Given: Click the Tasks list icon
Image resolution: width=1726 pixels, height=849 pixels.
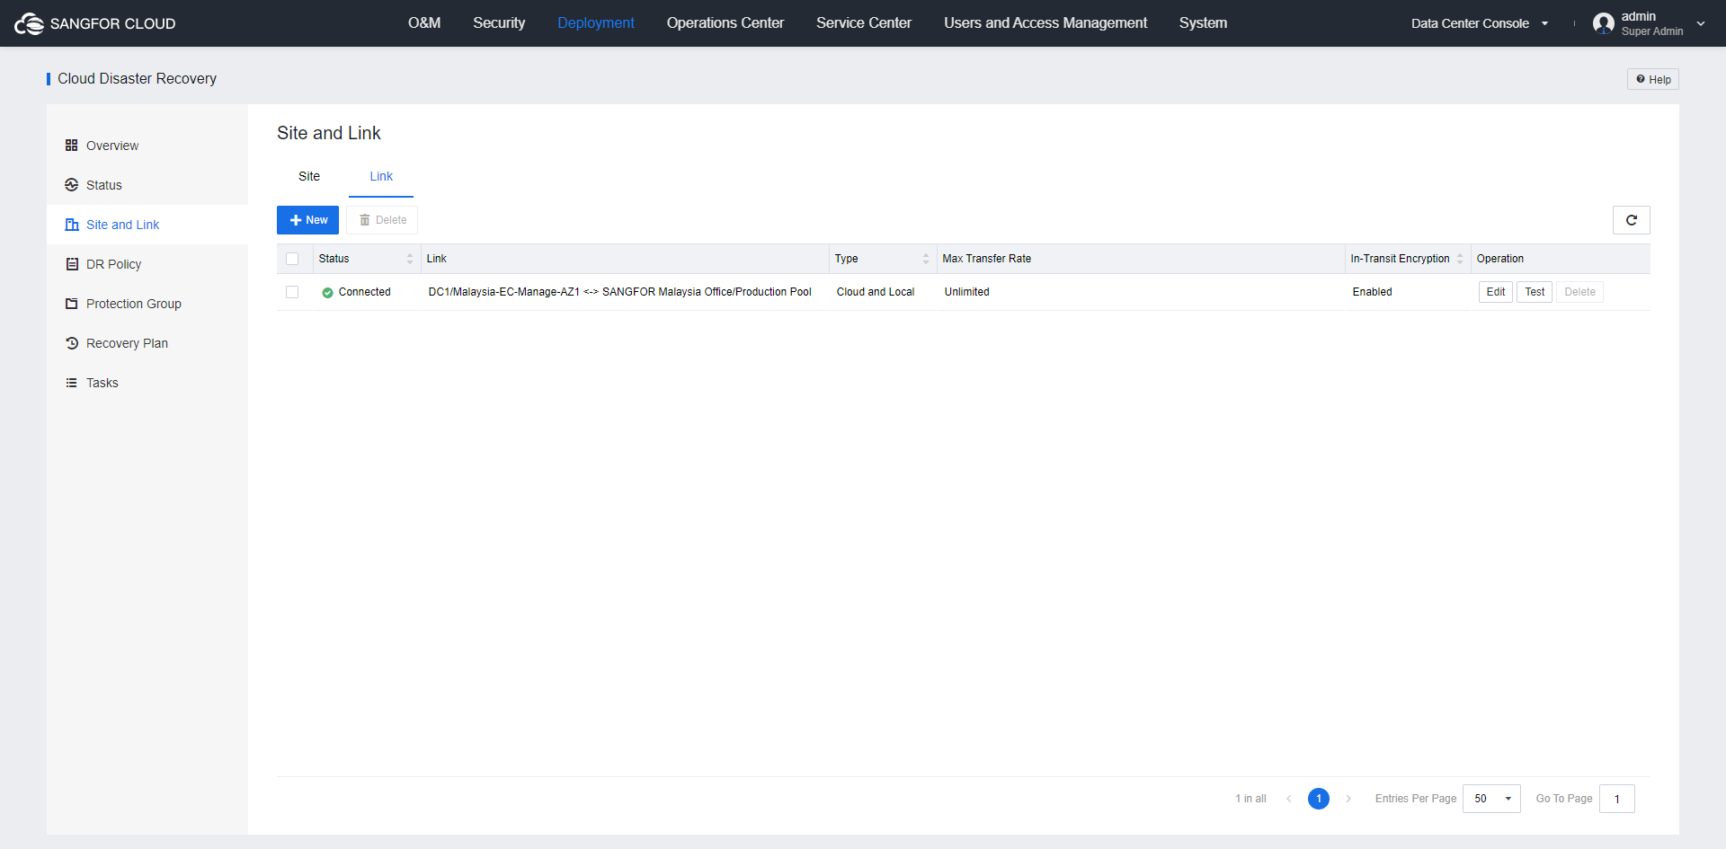Looking at the screenshot, I should (x=72, y=383).
